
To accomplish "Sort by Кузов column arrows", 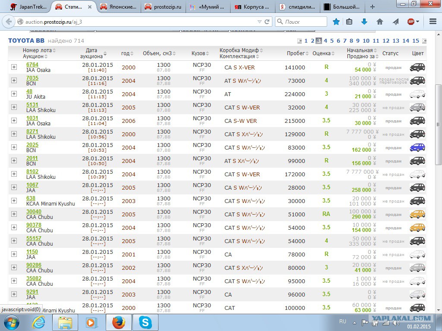I will click(207, 53).
